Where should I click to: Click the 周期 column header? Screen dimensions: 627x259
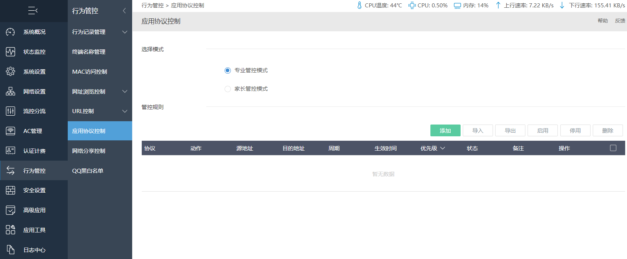334,148
